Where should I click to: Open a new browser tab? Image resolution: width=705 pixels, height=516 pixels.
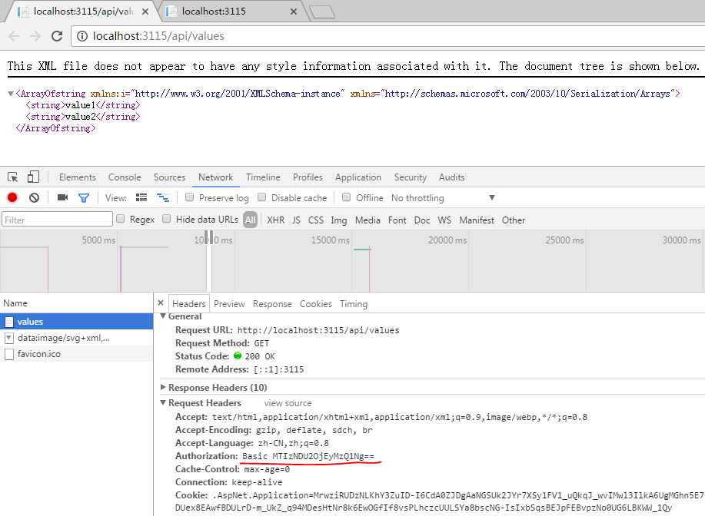(322, 12)
